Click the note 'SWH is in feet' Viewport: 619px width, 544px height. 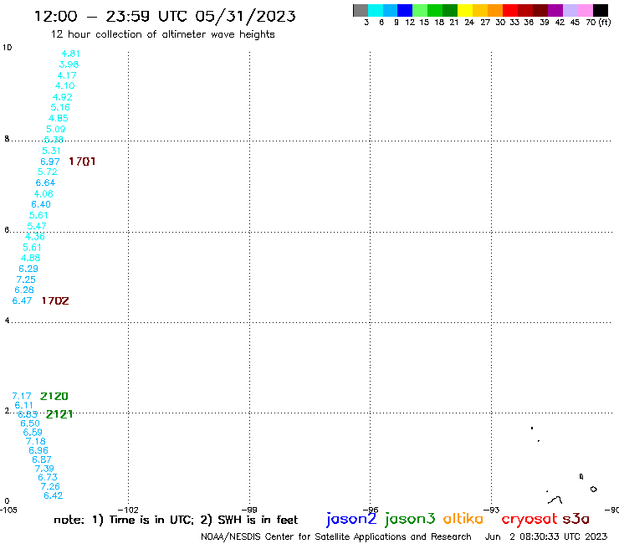[258, 520]
